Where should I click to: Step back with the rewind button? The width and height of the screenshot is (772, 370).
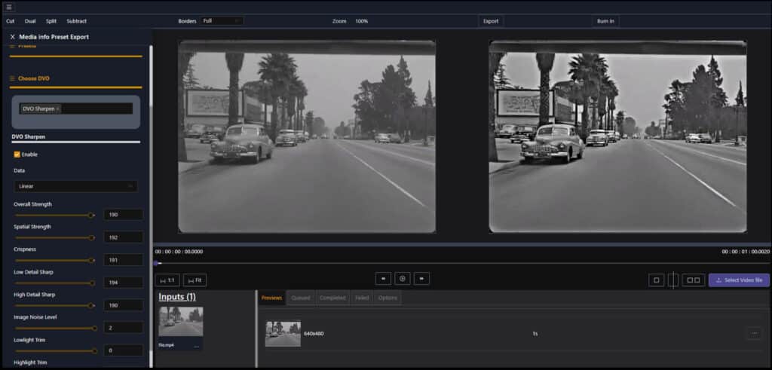point(383,279)
